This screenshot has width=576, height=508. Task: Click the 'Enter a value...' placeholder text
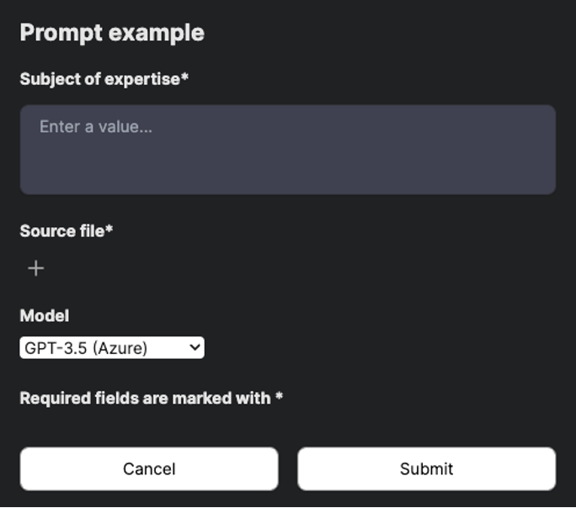click(95, 128)
